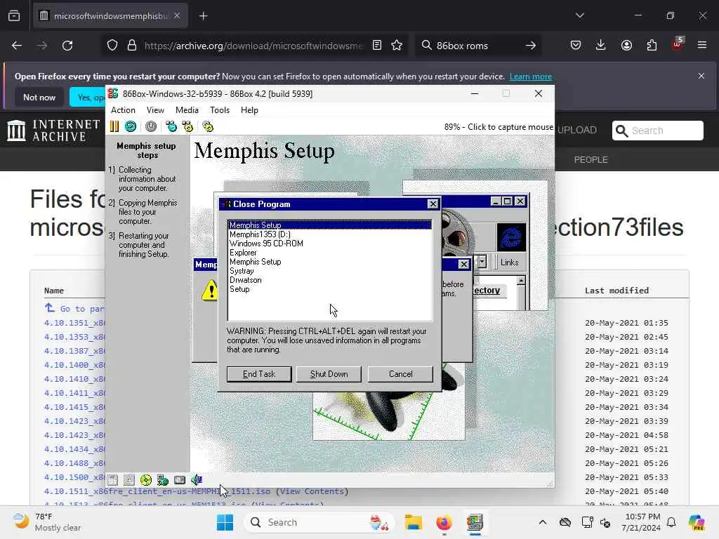Screen dimensions: 719x539
Task: Select Explorer in task list
Action: coord(243,253)
